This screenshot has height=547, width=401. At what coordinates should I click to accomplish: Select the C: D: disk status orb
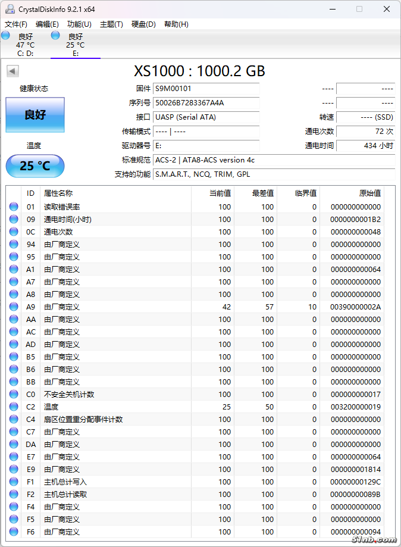point(6,36)
